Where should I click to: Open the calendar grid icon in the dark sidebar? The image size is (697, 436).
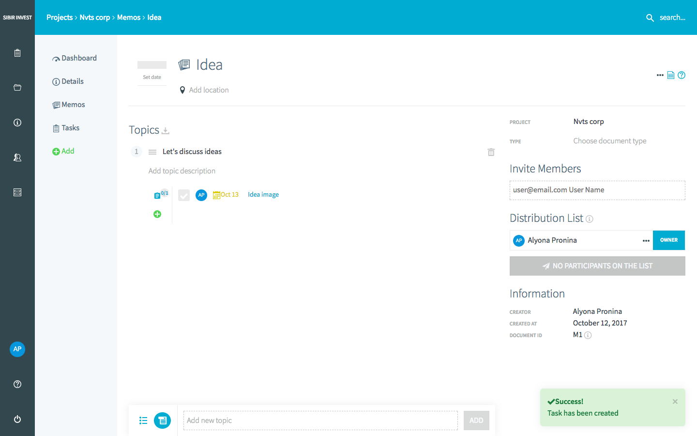(x=17, y=192)
